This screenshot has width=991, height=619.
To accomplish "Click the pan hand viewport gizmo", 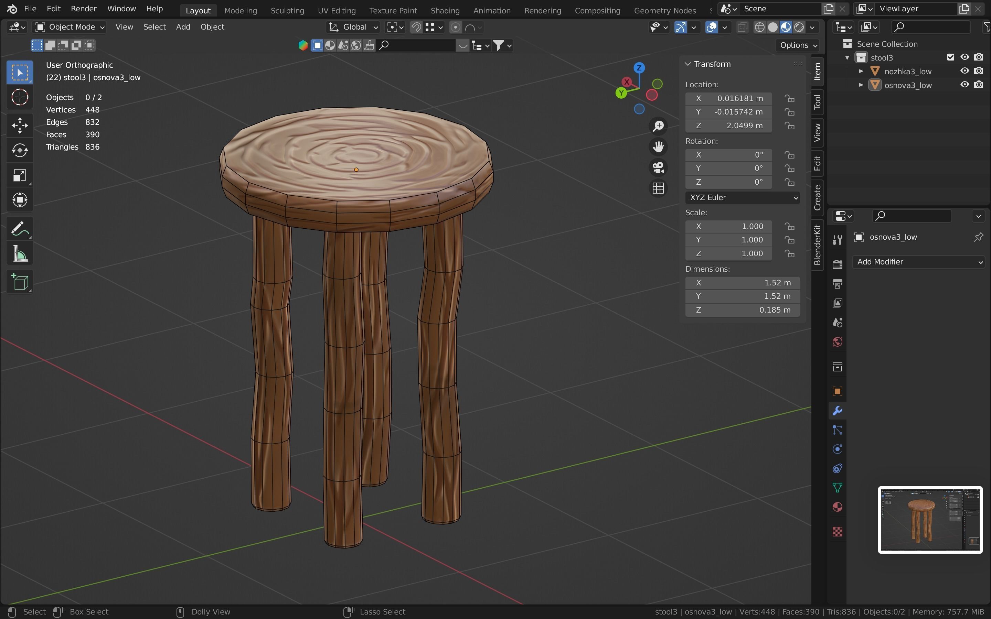I will click(x=658, y=146).
